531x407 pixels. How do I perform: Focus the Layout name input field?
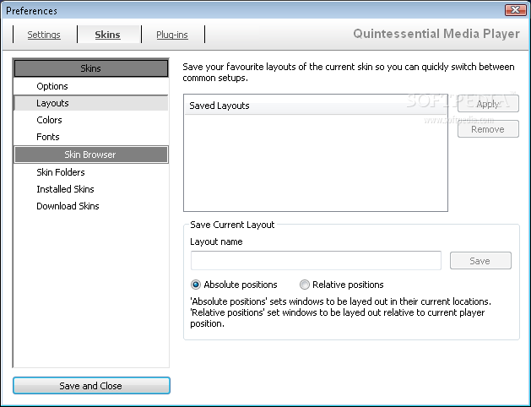(x=316, y=261)
